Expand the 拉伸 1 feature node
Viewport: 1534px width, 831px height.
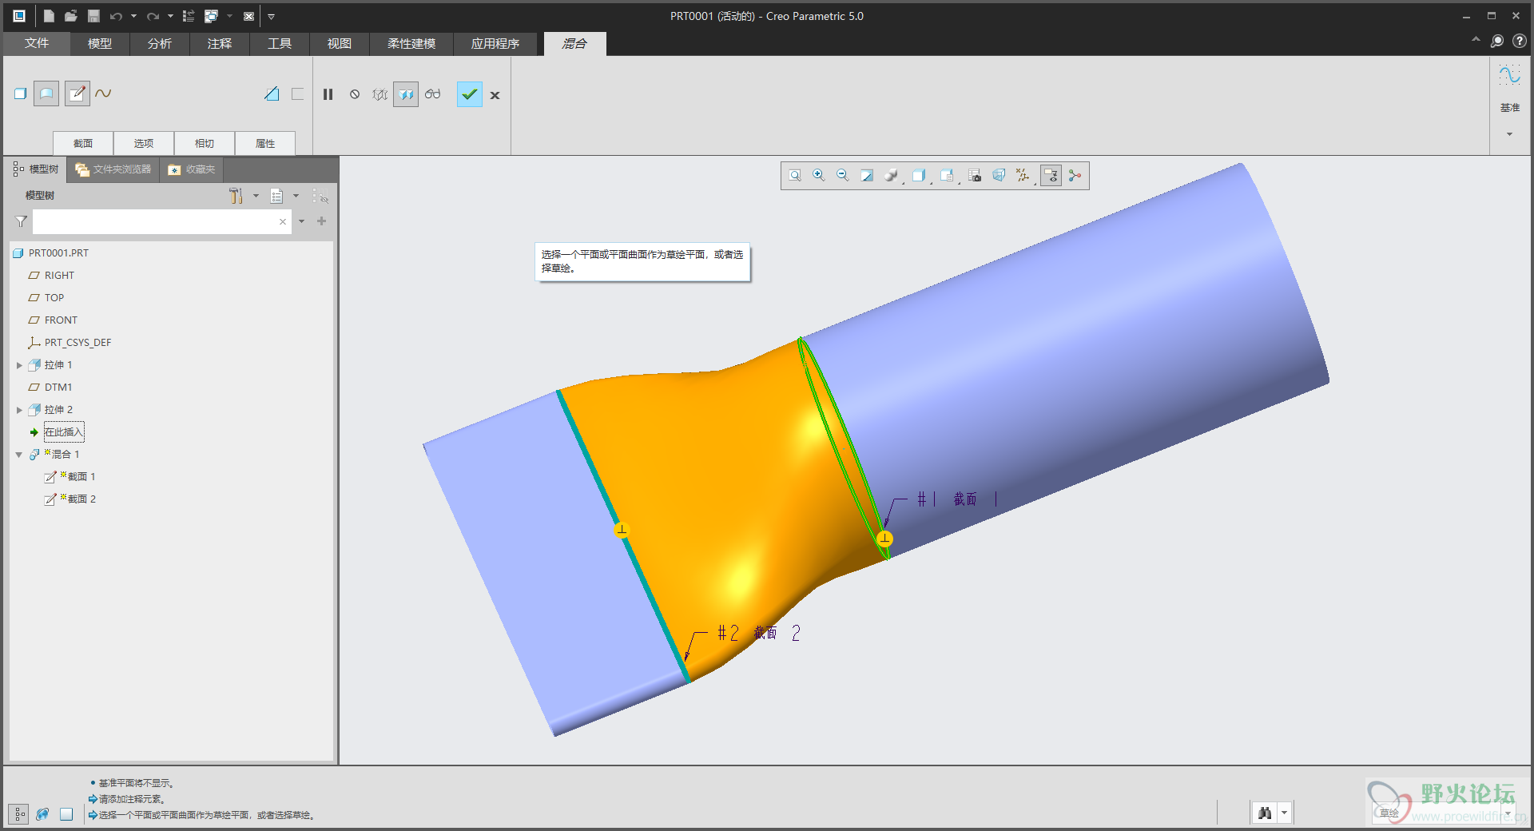tap(19, 365)
